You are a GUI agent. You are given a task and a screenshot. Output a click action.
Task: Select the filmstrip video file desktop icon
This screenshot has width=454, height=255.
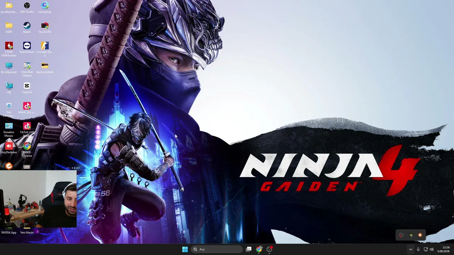point(27,167)
